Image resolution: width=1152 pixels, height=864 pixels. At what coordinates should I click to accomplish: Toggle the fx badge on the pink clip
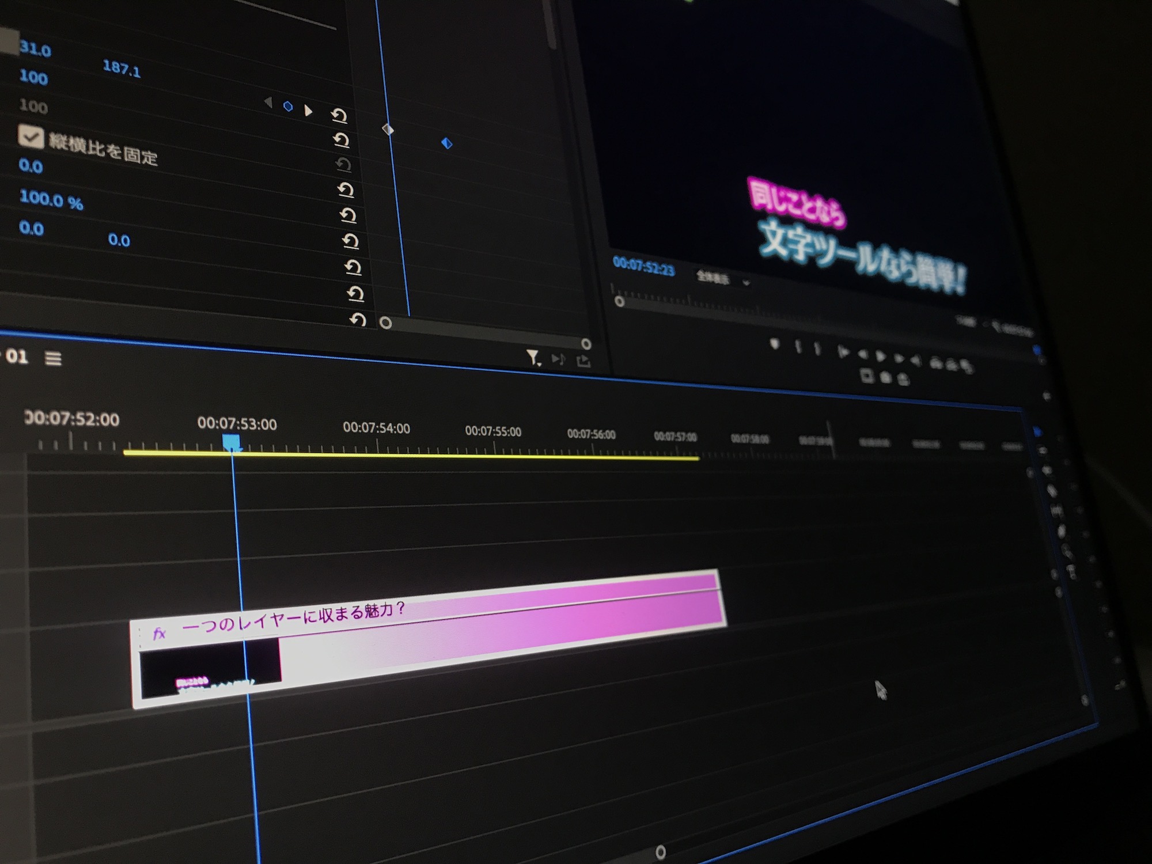tap(160, 634)
